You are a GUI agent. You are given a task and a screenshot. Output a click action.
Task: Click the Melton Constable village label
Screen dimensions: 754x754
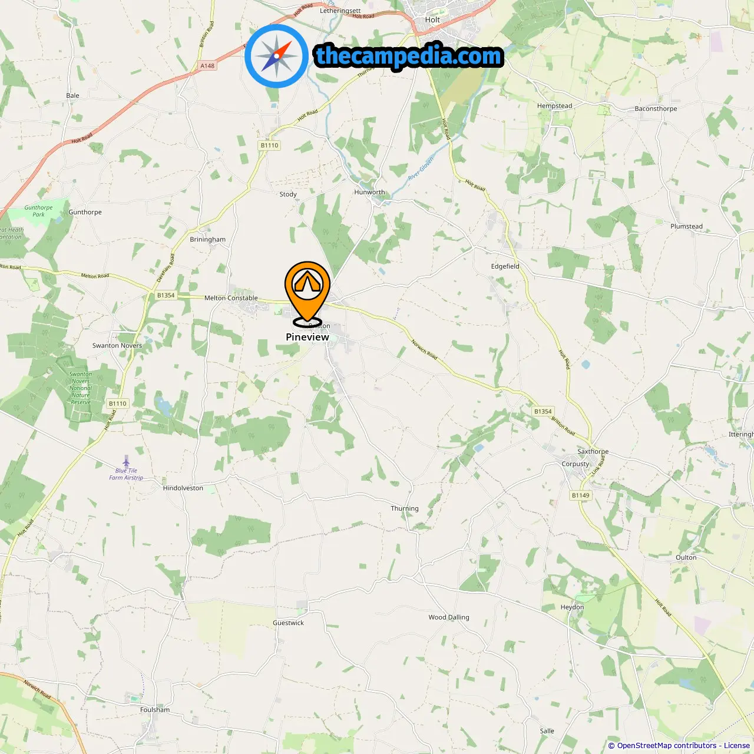click(x=231, y=298)
